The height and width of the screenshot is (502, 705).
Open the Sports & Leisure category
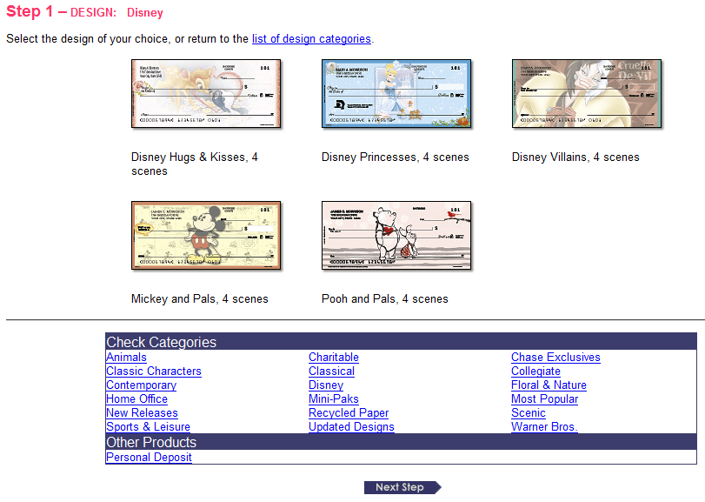[x=148, y=427]
